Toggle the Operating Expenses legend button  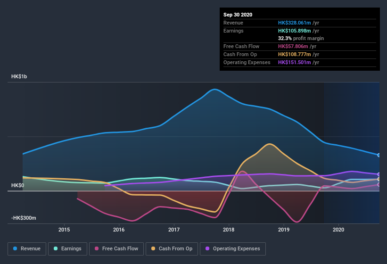(233, 249)
